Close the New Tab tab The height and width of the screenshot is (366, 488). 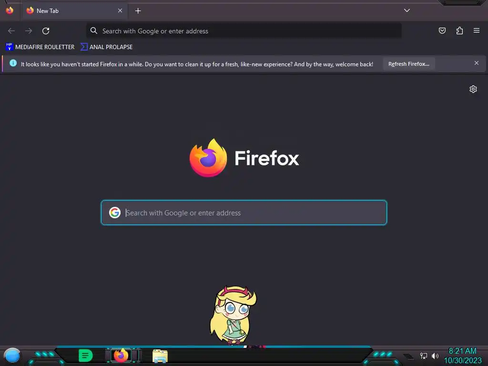coord(120,10)
